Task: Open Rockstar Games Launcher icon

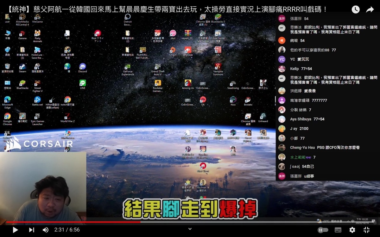Action: [x=158, y=86]
